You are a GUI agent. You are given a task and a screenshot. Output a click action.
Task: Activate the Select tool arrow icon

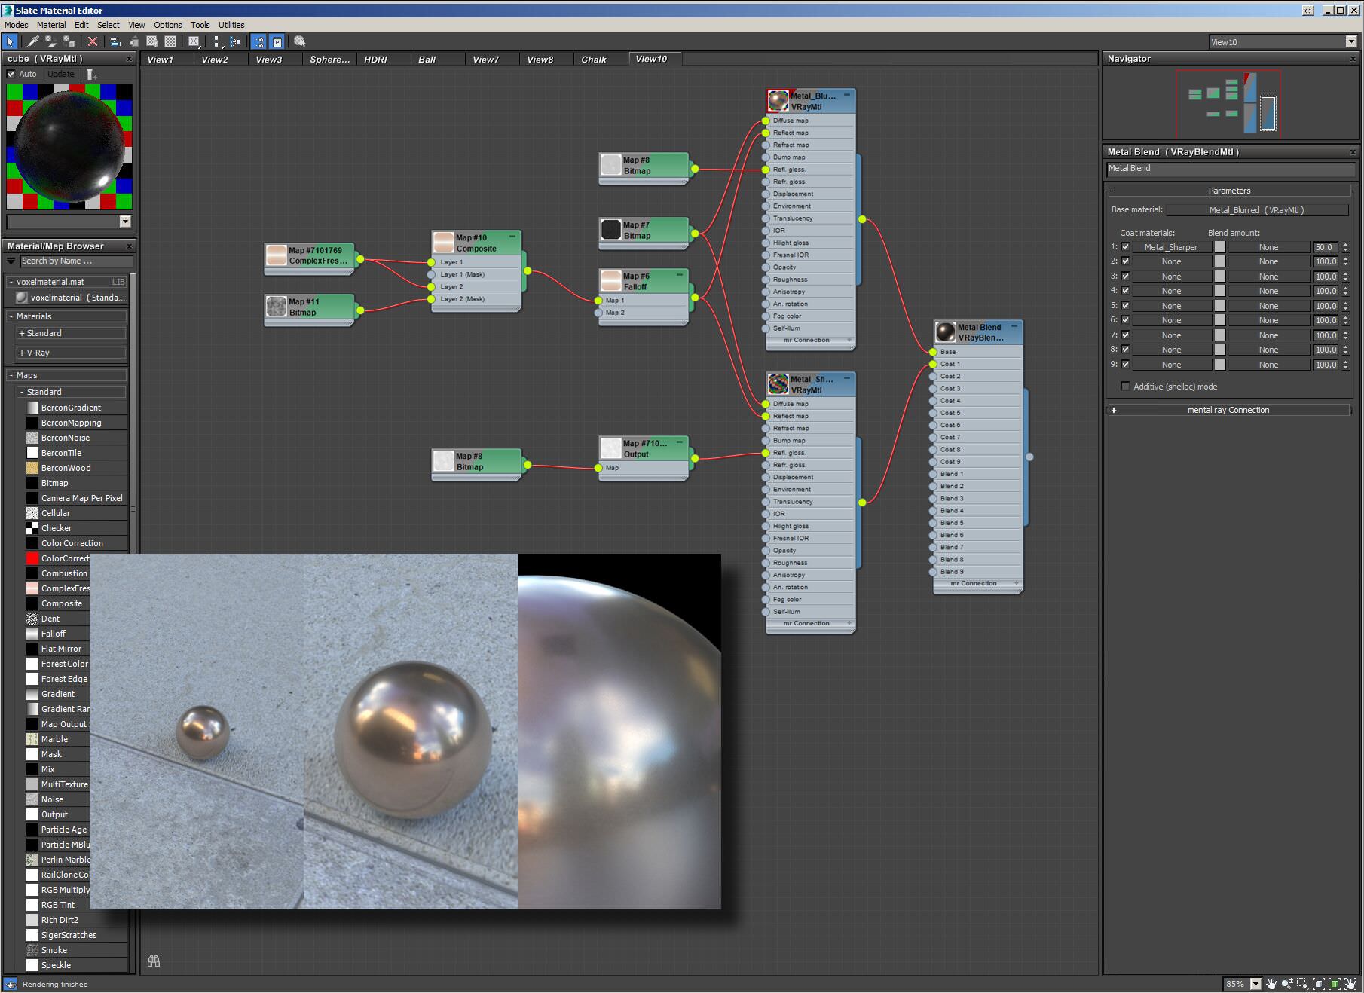[10, 41]
